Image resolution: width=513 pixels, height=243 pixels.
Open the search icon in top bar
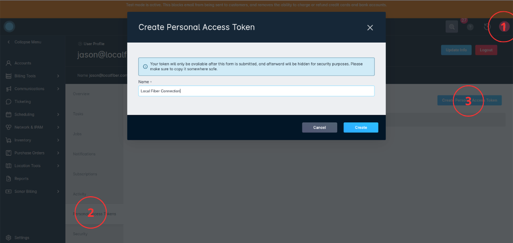tap(452, 27)
